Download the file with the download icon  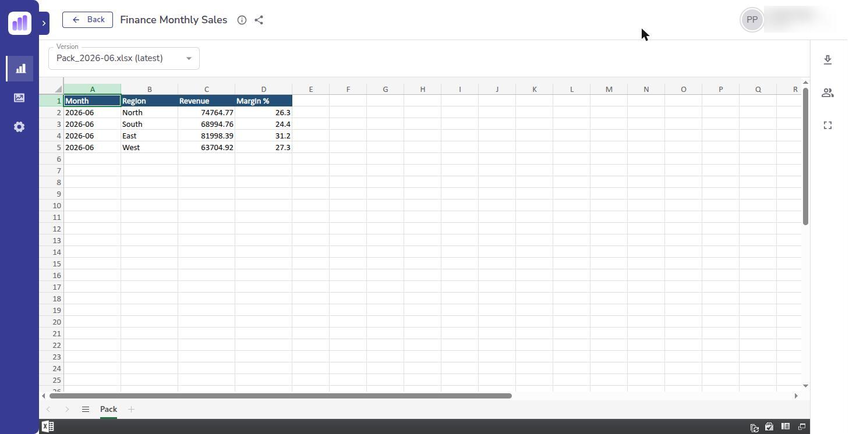click(x=827, y=60)
